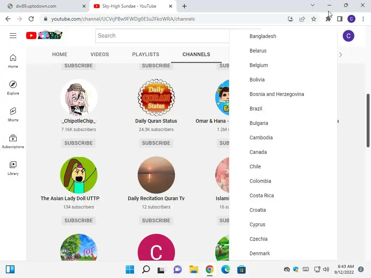This screenshot has width=371, height=278.
Task: Subscribe to _ChipotleChip_ channel
Action: point(79,143)
